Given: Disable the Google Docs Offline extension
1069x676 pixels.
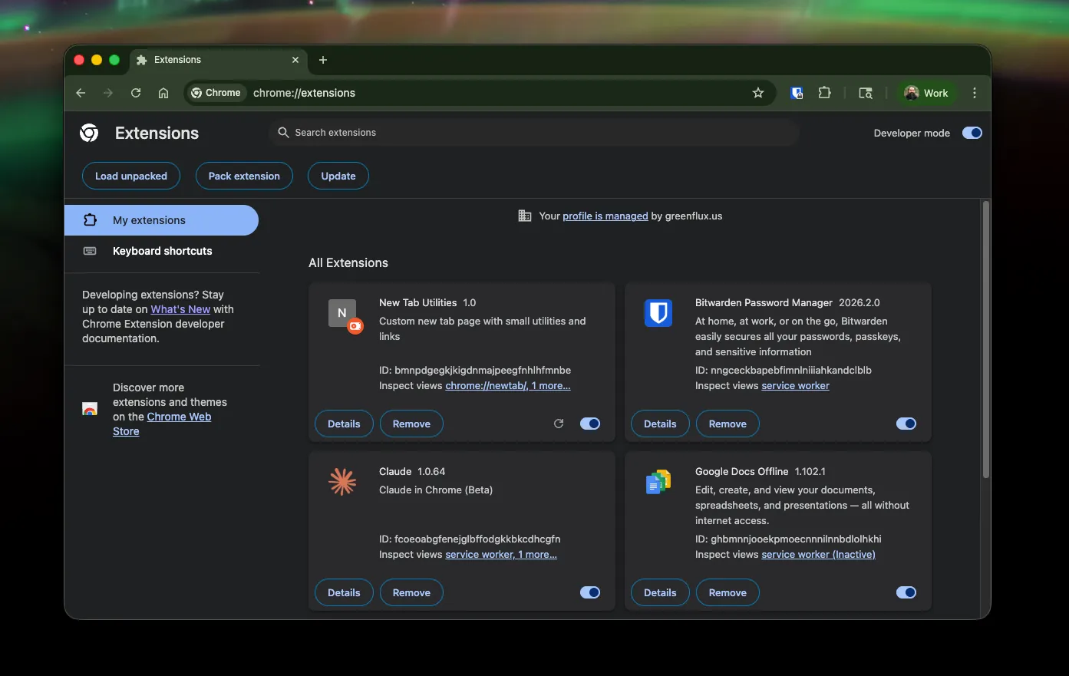Looking at the screenshot, I should (906, 592).
